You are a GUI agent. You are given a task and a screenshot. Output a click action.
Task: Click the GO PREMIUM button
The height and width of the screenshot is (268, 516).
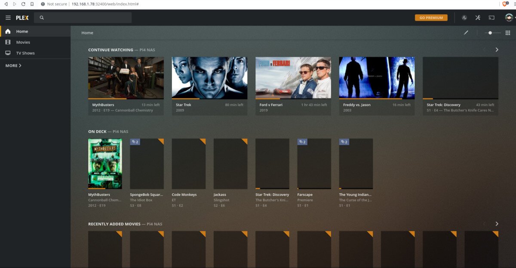click(x=431, y=18)
